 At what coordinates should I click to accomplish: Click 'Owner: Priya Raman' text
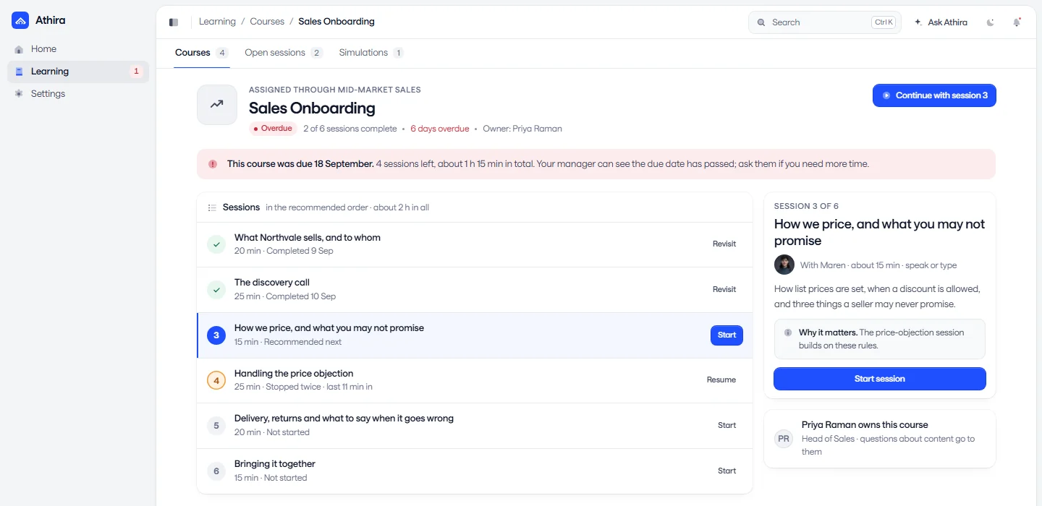[522, 129]
